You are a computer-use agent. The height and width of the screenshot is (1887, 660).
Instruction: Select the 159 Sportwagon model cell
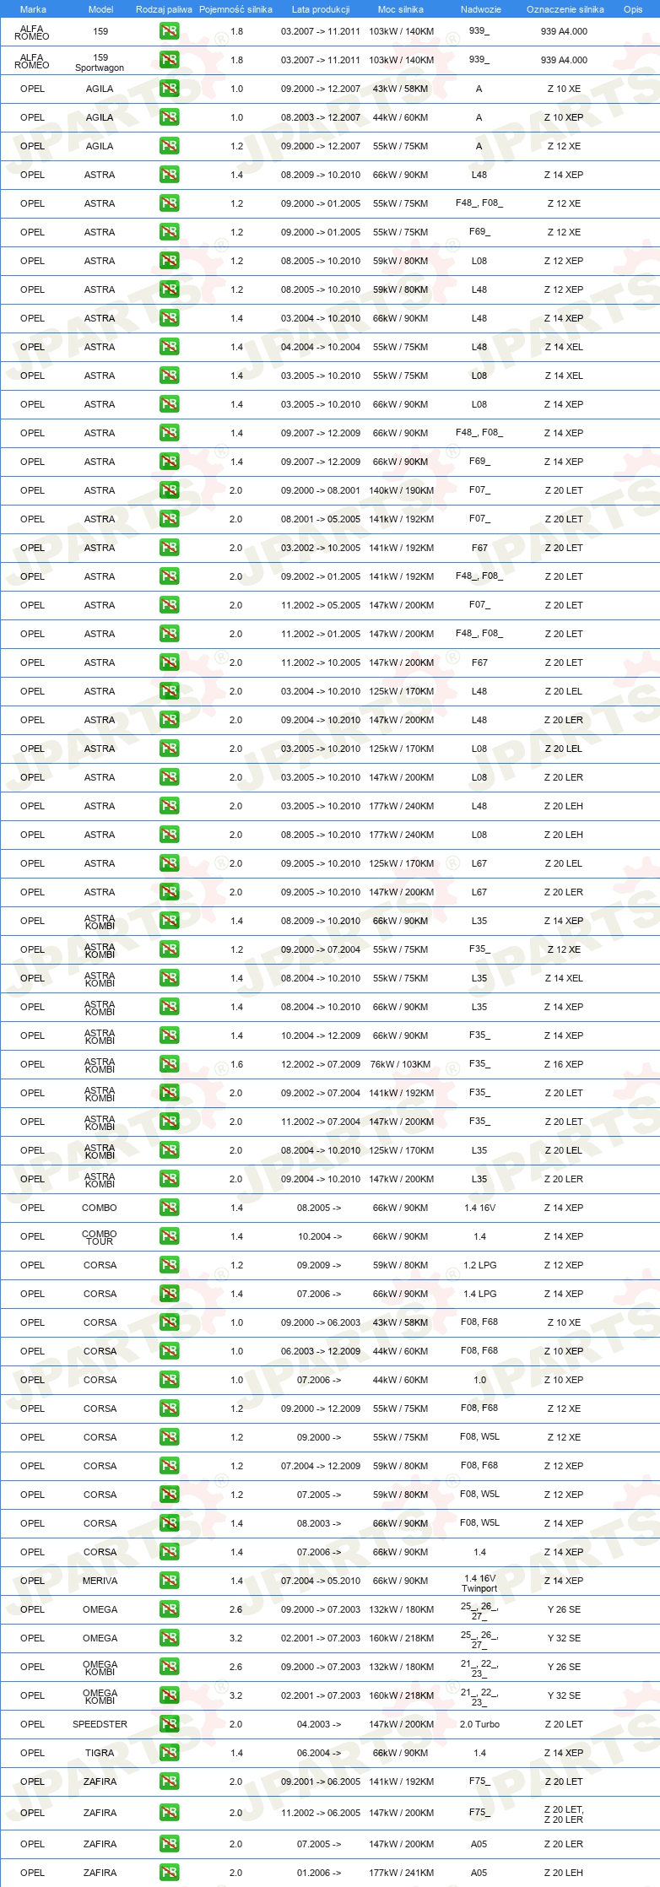pos(100,62)
